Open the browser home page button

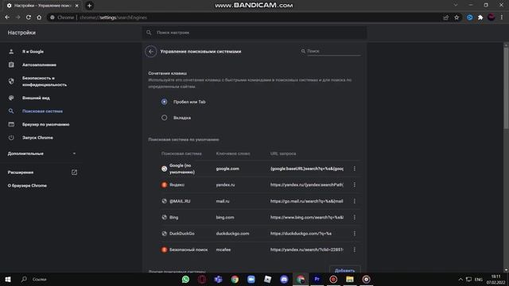[x=39, y=17]
